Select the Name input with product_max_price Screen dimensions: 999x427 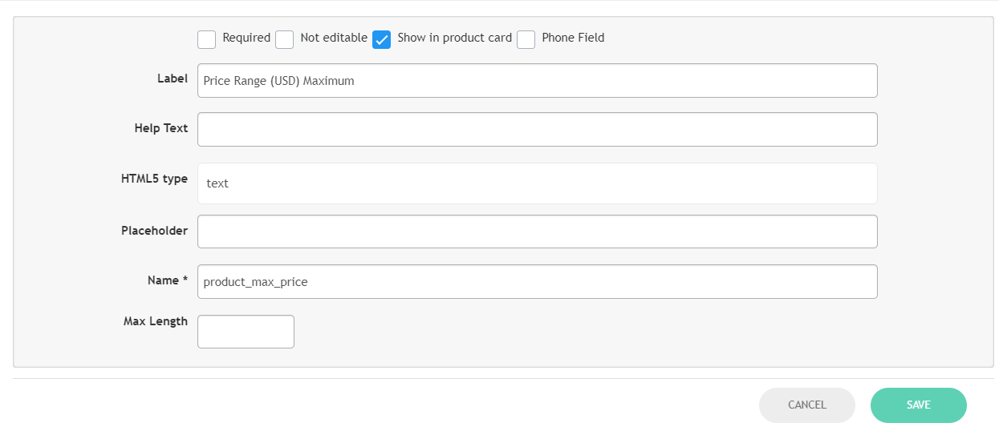(x=537, y=282)
